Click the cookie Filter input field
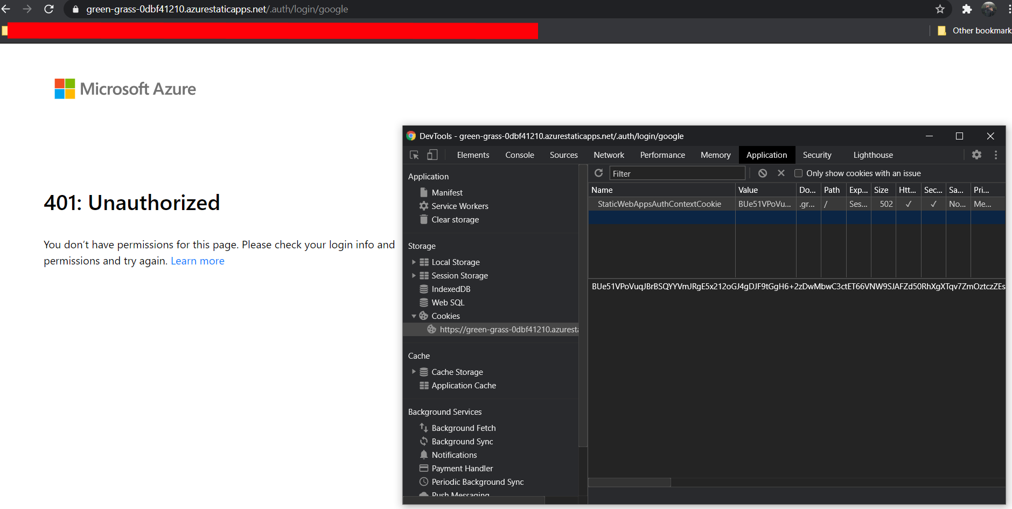The height and width of the screenshot is (509, 1012). point(677,173)
